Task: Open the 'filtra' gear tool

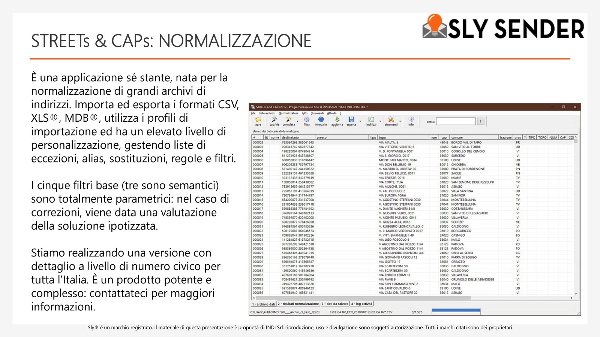Action: coord(307,119)
